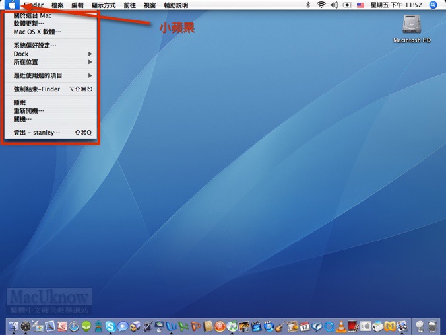Click the volume speaker icon

click(x=334, y=5)
